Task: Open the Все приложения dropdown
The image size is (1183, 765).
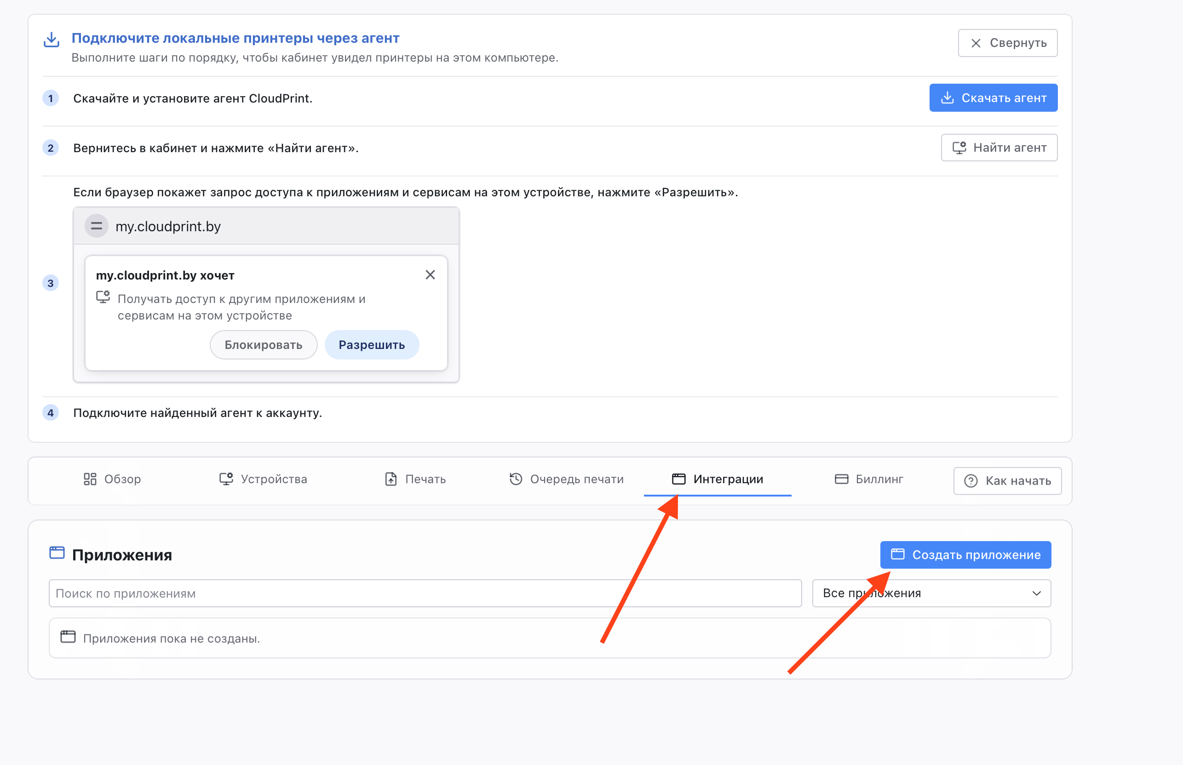Action: (x=931, y=593)
